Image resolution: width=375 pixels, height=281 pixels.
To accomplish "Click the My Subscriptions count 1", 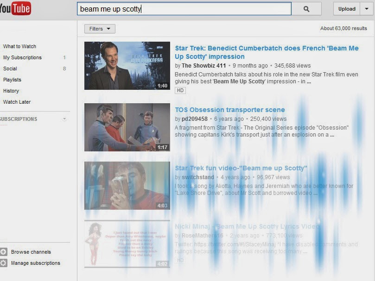I will 64,57.
